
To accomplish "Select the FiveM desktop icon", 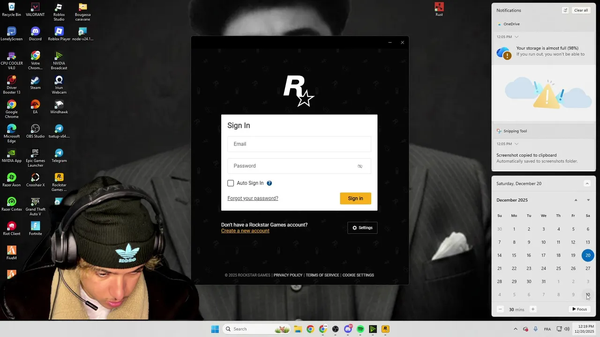I will pos(12,253).
